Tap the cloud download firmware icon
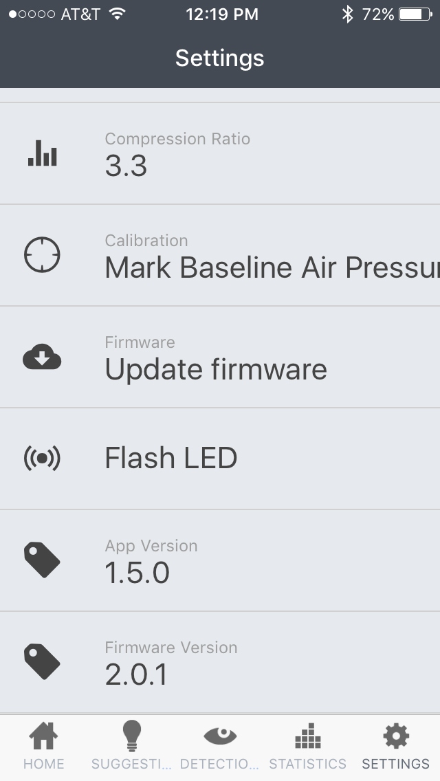This screenshot has width=440, height=781. [x=42, y=357]
